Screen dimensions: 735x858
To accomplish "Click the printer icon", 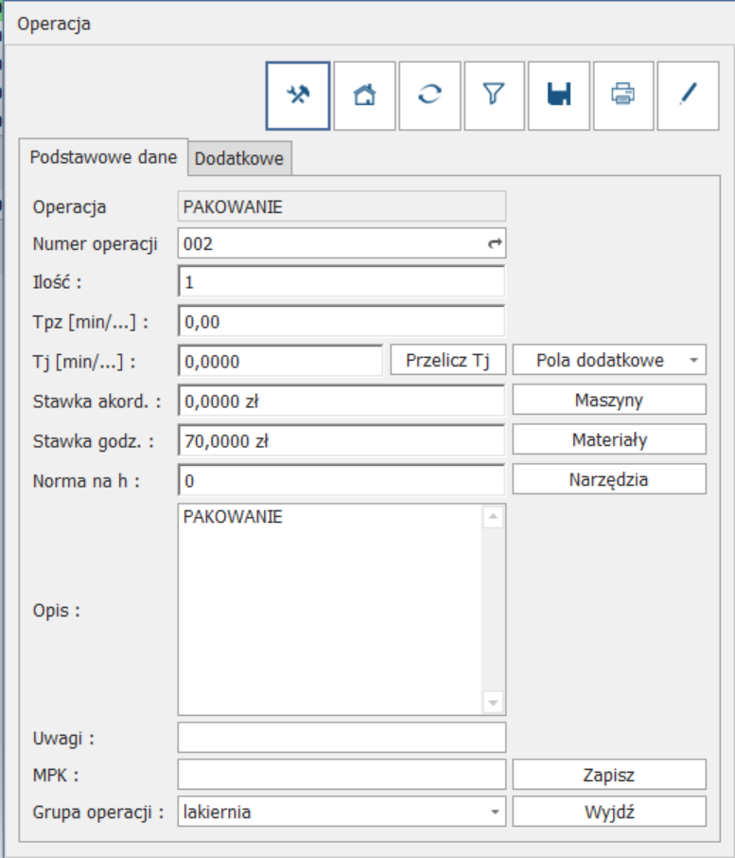I will tap(622, 96).
